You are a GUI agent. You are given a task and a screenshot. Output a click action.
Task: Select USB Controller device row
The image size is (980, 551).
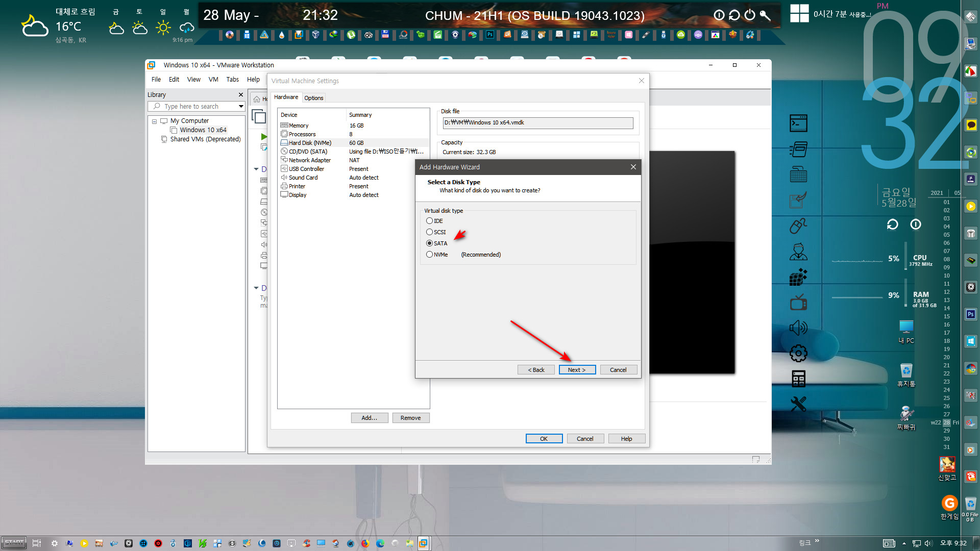pos(354,169)
